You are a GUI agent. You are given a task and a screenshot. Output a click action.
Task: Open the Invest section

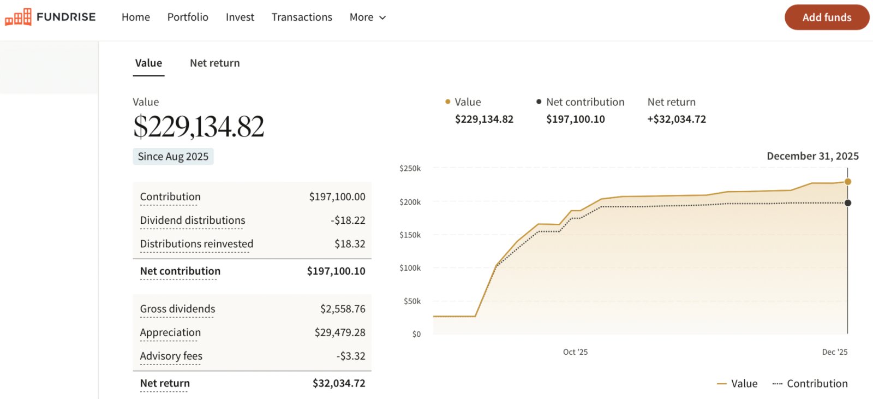click(240, 17)
